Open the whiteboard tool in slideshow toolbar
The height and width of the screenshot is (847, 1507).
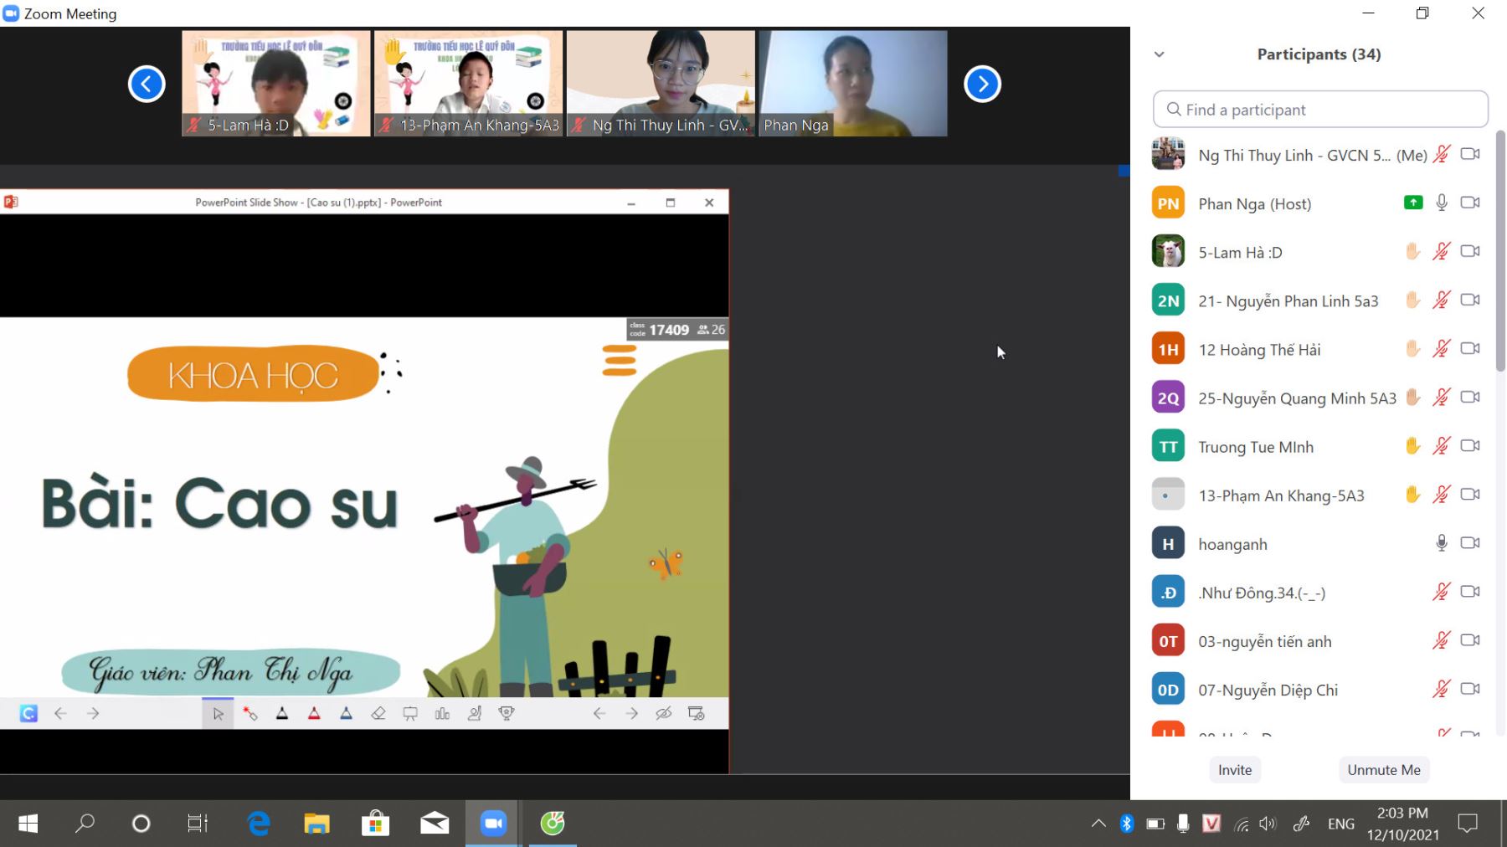click(410, 714)
